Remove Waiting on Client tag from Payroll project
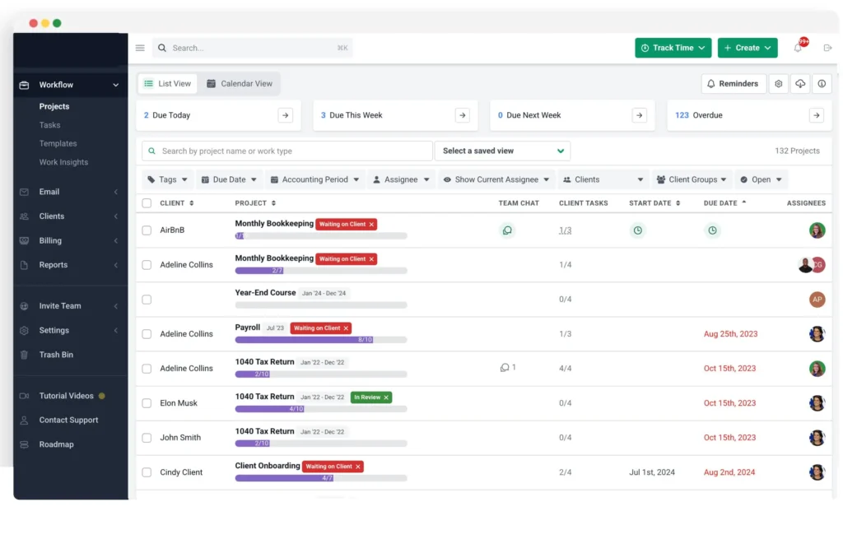 [347, 328]
